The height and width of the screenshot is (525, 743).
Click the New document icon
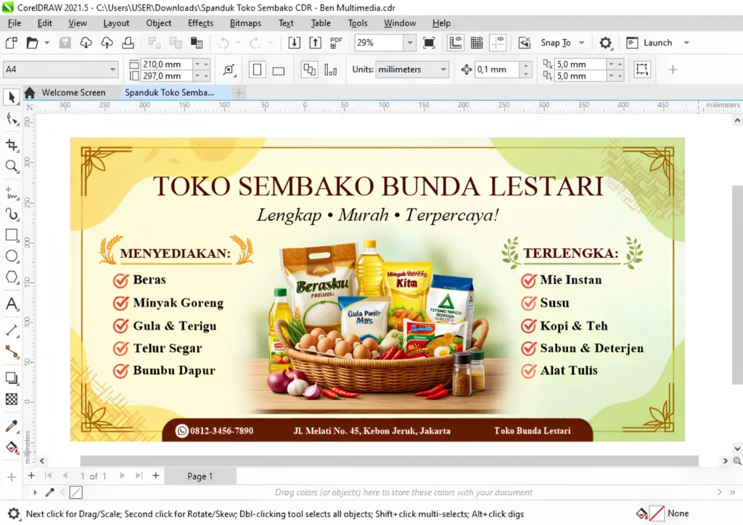pos(12,43)
